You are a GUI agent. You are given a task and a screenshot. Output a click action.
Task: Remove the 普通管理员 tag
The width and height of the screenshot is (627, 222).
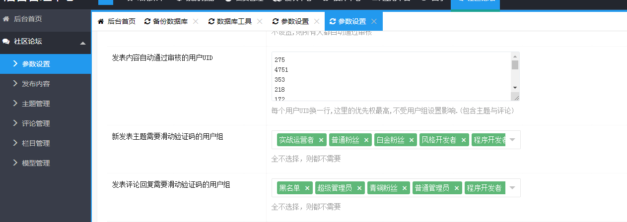click(457, 188)
